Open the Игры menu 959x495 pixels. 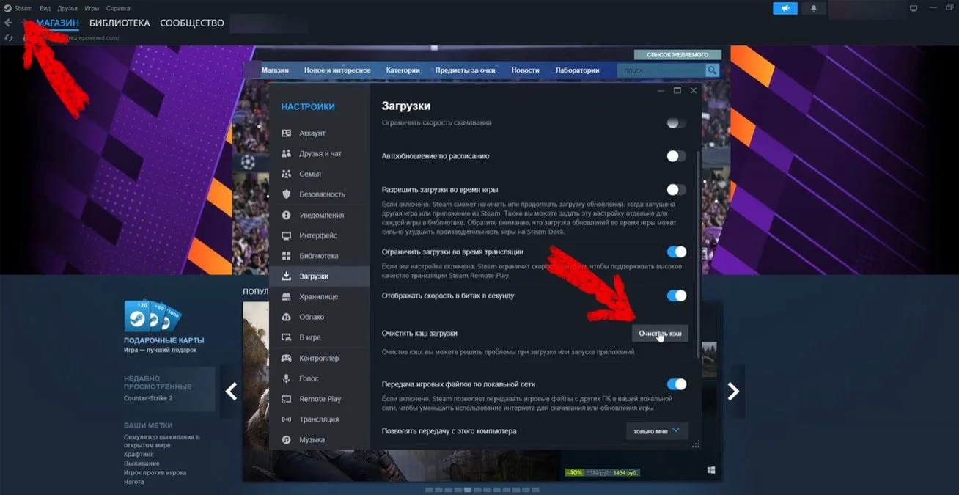click(x=92, y=8)
